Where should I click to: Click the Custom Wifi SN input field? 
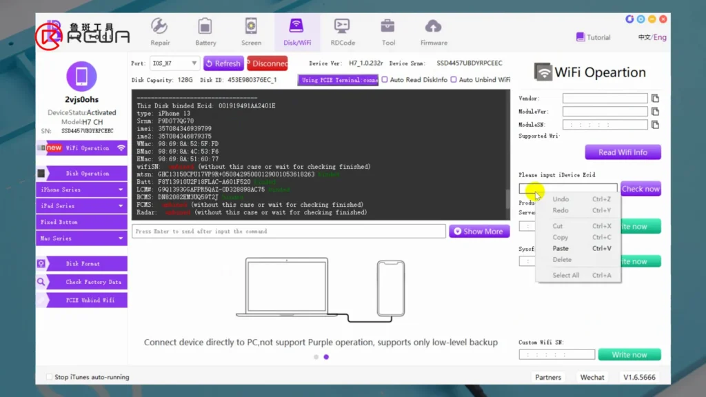(x=557, y=355)
